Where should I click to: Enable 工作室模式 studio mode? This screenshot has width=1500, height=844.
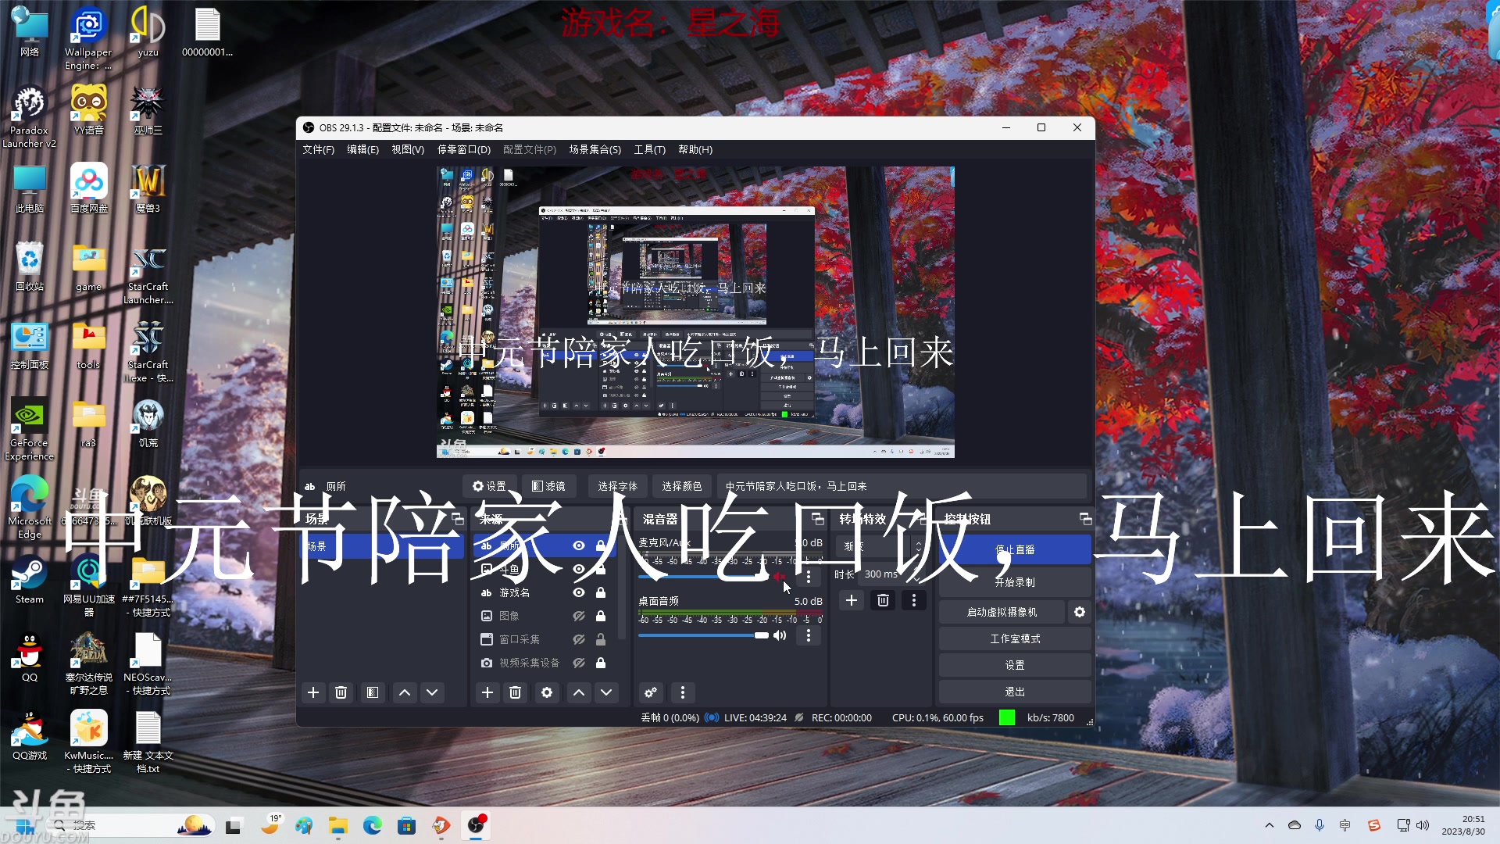1015,638
